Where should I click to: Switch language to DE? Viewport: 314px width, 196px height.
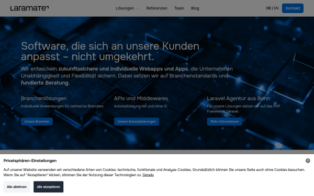pos(268,8)
